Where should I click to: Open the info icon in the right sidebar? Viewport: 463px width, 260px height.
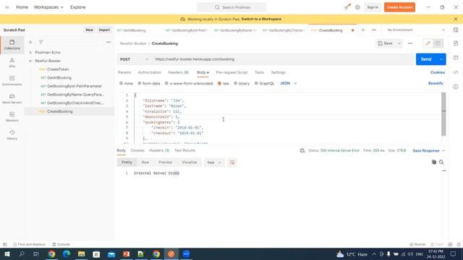pyautogui.click(x=456, y=87)
